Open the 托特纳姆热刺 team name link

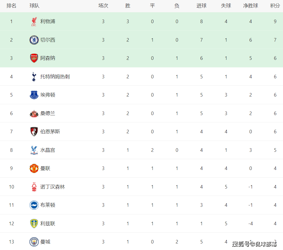(55, 77)
